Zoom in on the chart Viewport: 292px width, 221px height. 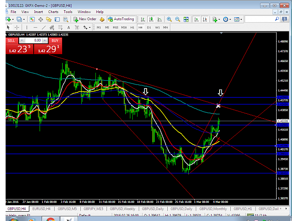point(169,19)
